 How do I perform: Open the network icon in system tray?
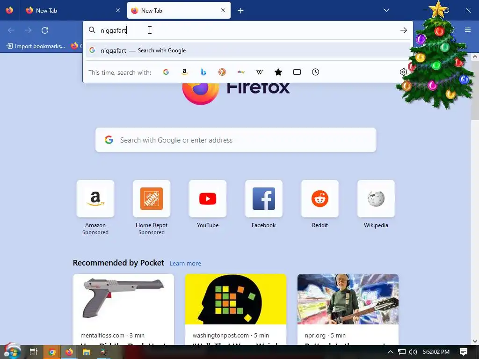click(x=402, y=352)
